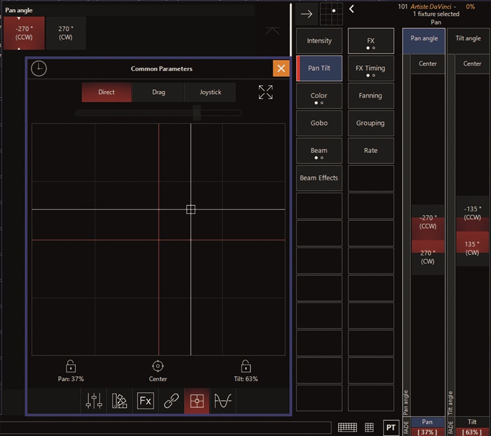Screen dimensions: 491x436
Task: Select Drag control mode
Action: [158, 92]
